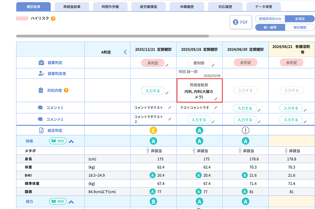This screenshot has width=315, height=209.
Task: Click exclamation icon in 総合判定 row
Action: click(x=245, y=130)
